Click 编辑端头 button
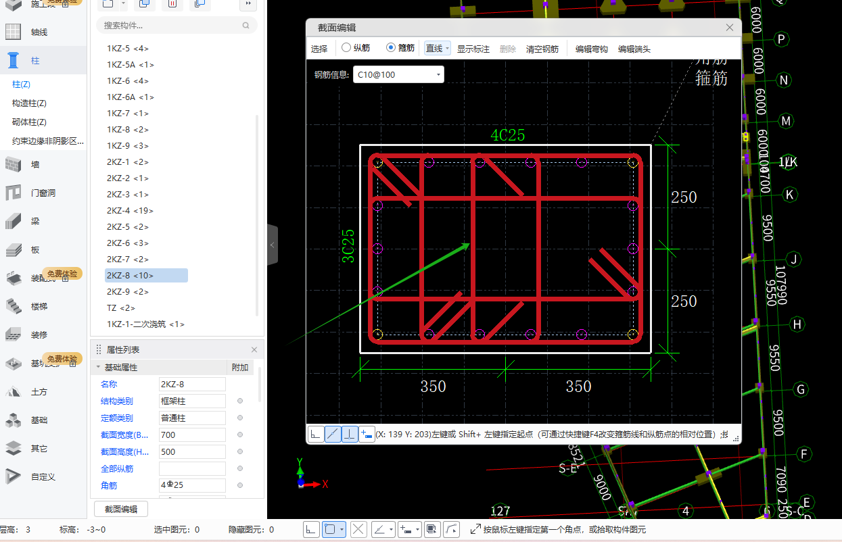This screenshot has width=842, height=542. coord(634,49)
